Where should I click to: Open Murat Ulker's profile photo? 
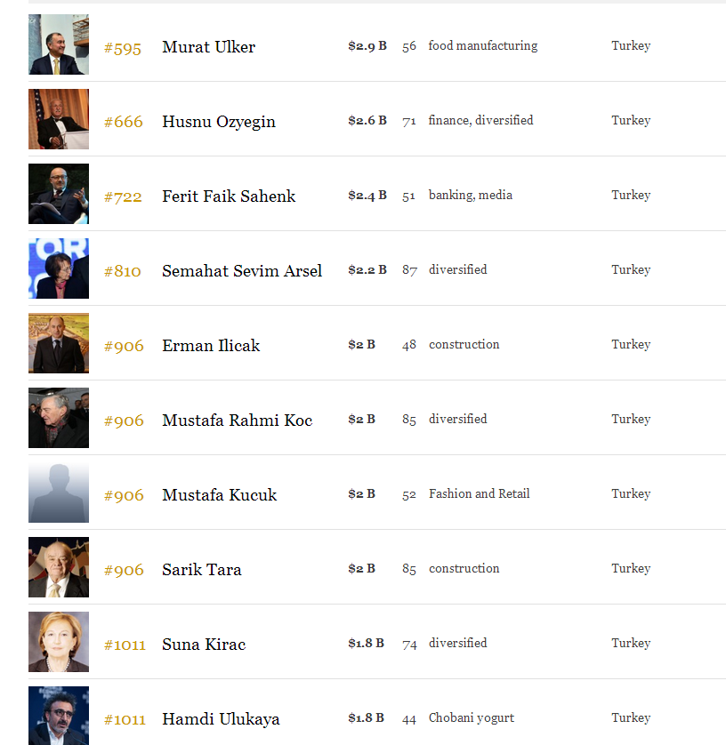tap(59, 44)
